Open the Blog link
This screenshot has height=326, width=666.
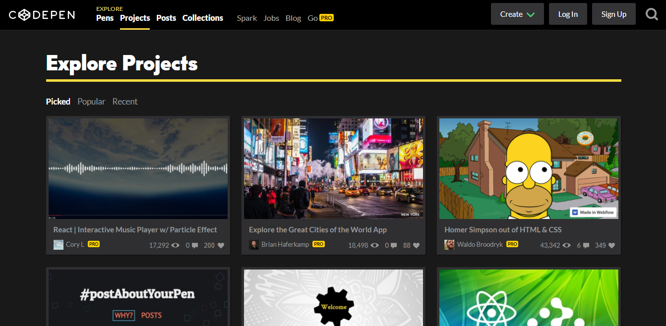click(293, 18)
